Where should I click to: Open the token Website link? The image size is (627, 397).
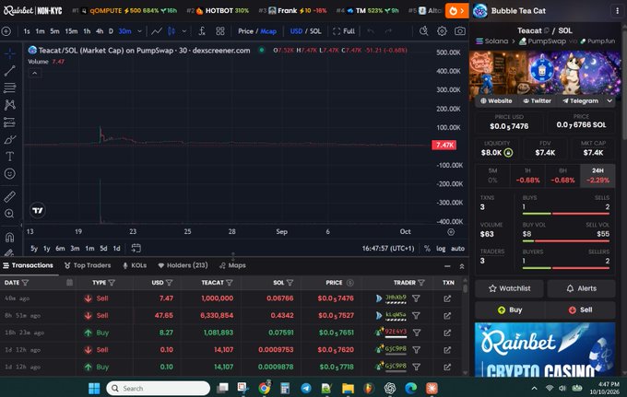pos(496,101)
